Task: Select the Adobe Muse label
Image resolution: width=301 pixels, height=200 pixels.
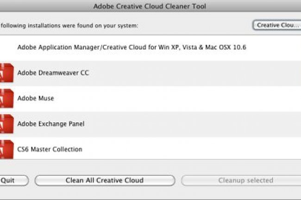Action: pos(36,98)
